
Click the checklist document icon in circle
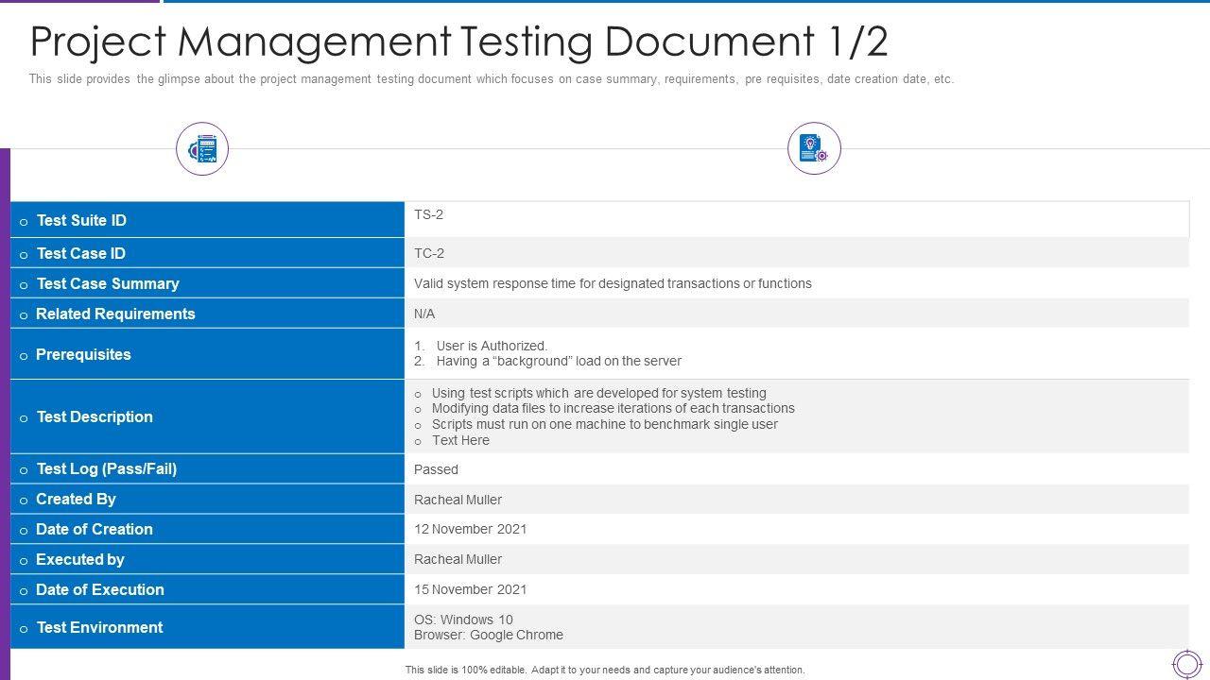[x=202, y=149]
